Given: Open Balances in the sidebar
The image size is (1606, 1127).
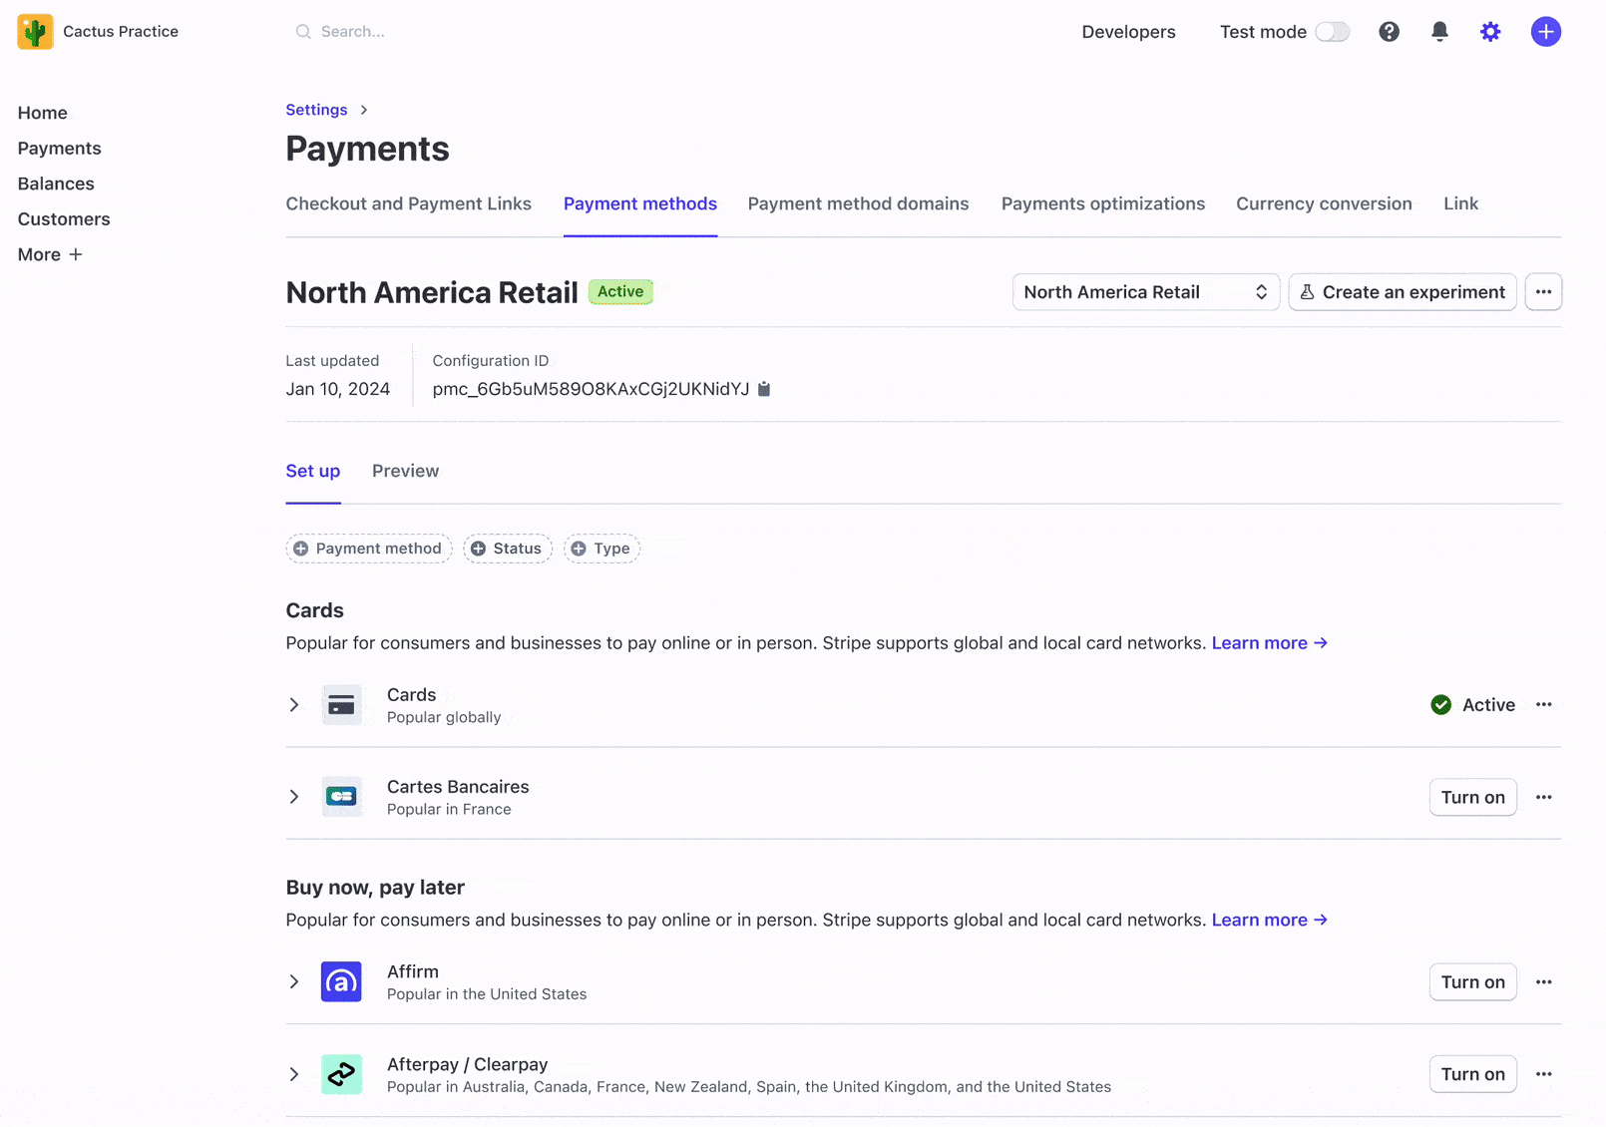Looking at the screenshot, I should [x=56, y=184].
